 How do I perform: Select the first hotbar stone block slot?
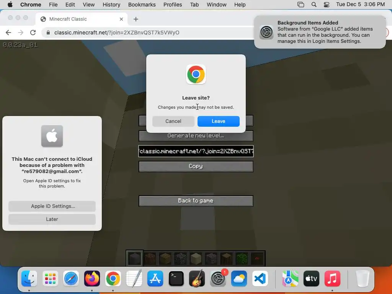coord(135,258)
